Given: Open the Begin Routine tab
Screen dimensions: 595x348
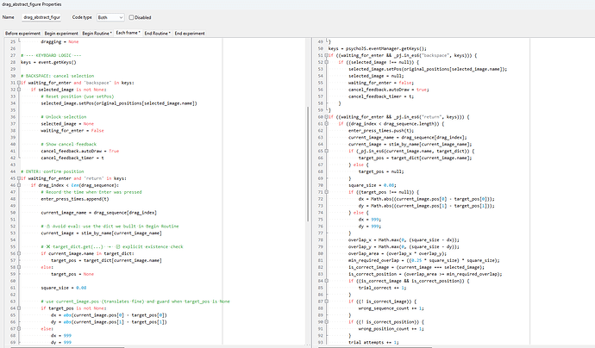Looking at the screenshot, I should pyautogui.click(x=97, y=32).
